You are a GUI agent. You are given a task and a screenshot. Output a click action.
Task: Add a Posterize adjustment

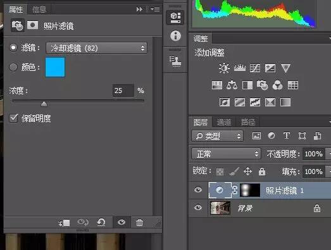tap(240, 103)
